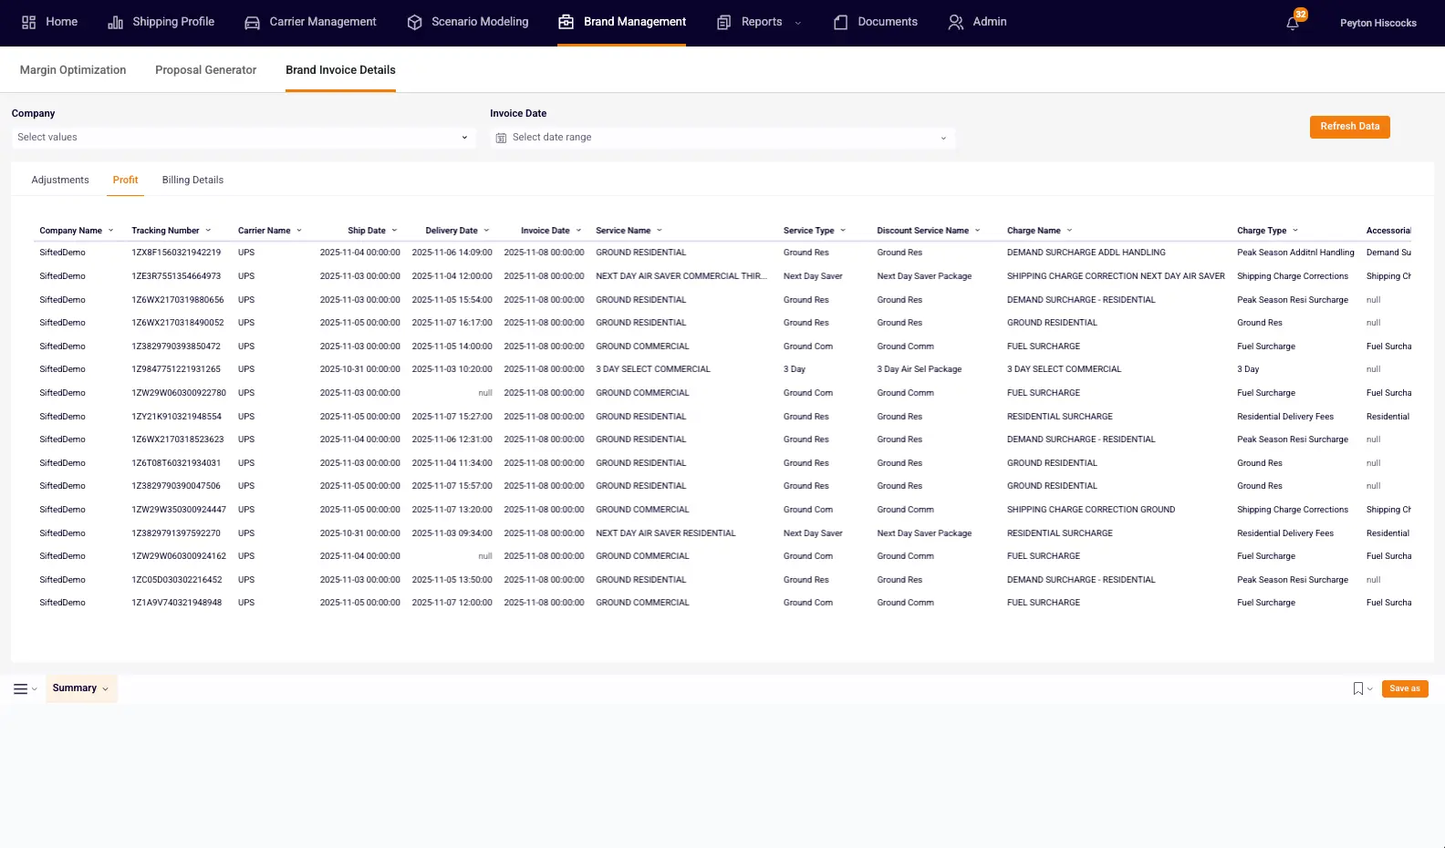Open Carrier Management in the navigation bar
This screenshot has width=1445, height=848.
click(310, 22)
